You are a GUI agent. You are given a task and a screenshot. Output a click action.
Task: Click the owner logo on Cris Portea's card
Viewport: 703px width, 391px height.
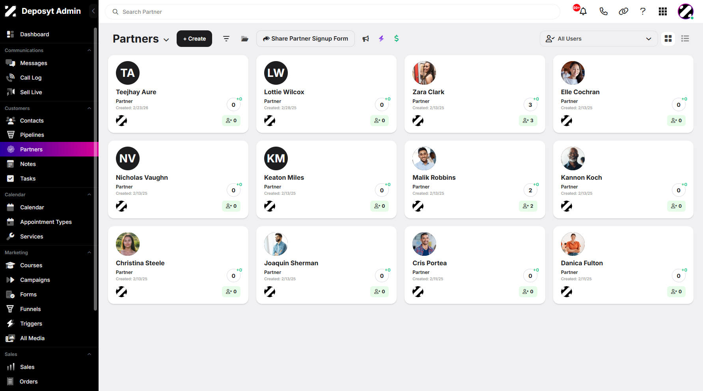pos(418,292)
